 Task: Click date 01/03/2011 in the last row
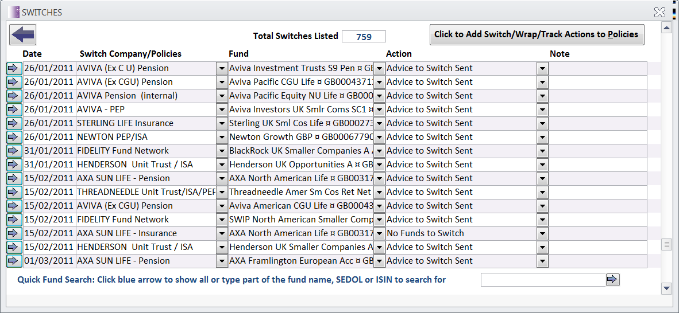click(x=48, y=261)
